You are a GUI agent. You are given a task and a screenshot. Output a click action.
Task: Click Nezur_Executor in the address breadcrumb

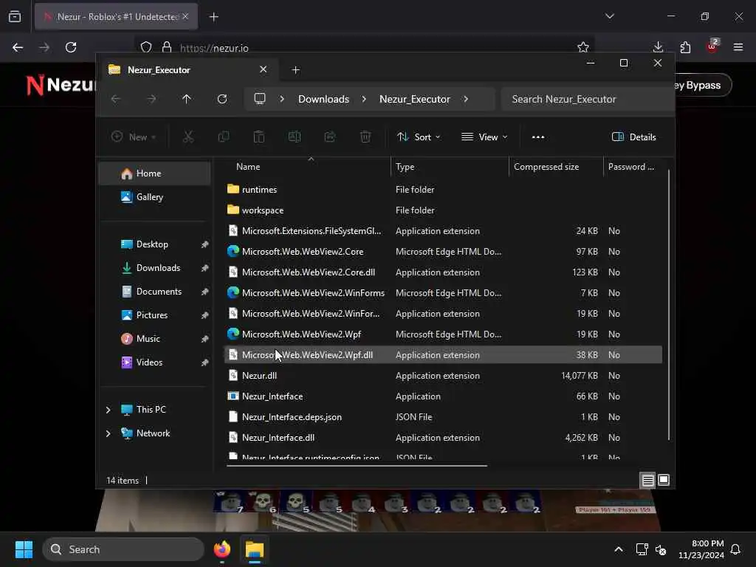pos(415,99)
